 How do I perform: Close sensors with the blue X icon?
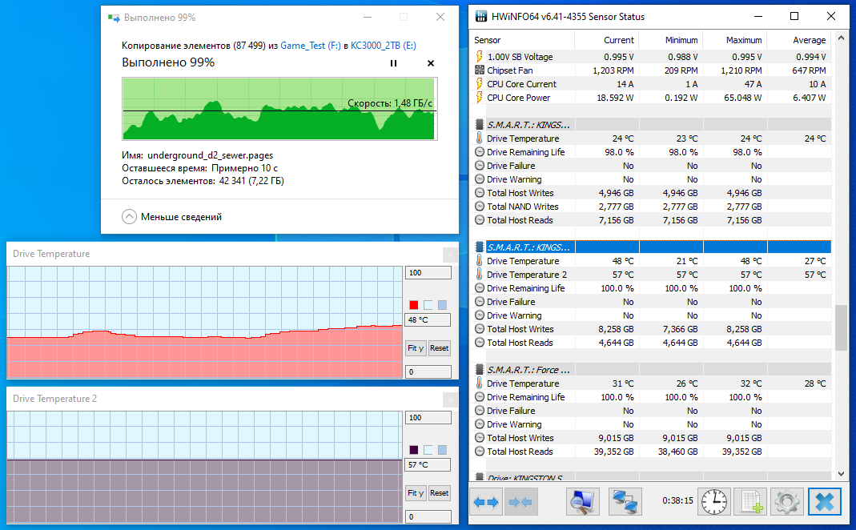coord(824,502)
